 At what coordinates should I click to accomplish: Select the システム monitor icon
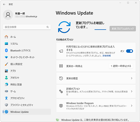(x=6, y=43)
